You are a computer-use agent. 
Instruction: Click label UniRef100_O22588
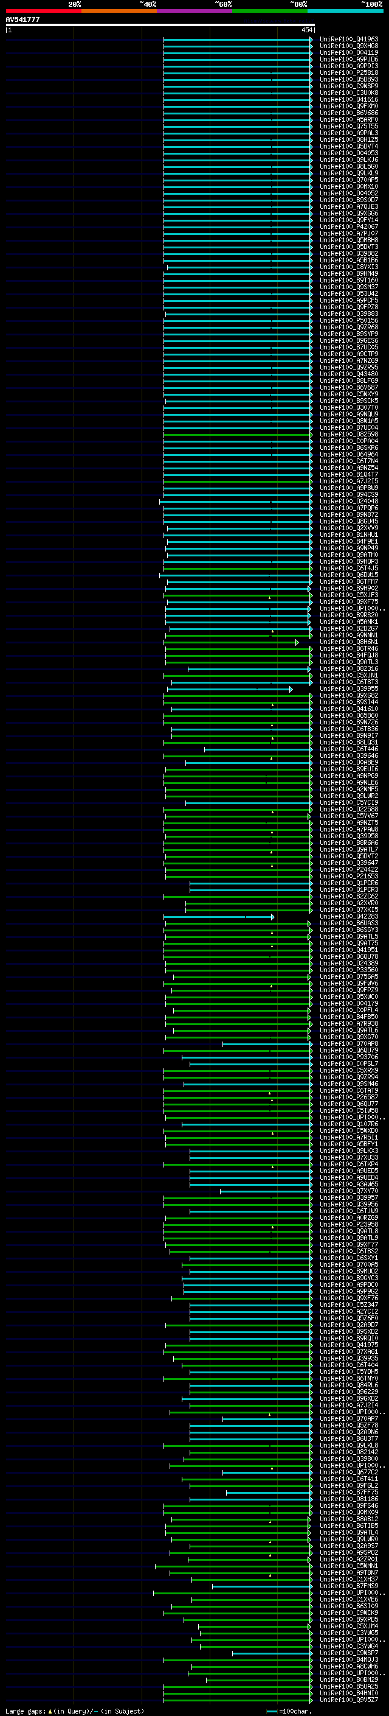[x=348, y=810]
